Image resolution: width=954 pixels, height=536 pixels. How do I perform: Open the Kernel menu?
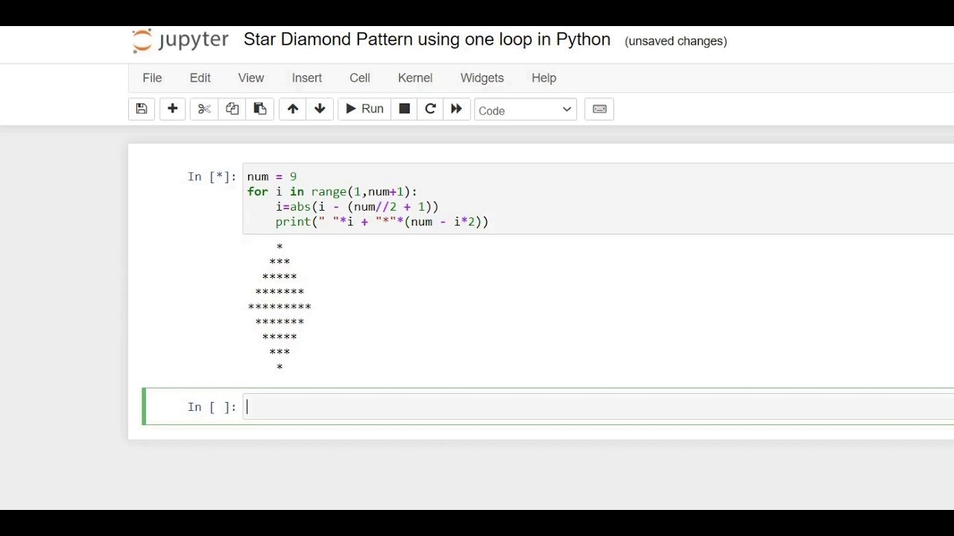[x=415, y=77]
